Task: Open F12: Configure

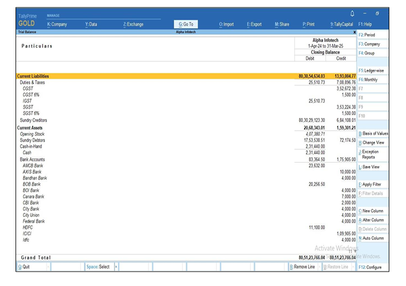Action: click(x=373, y=267)
